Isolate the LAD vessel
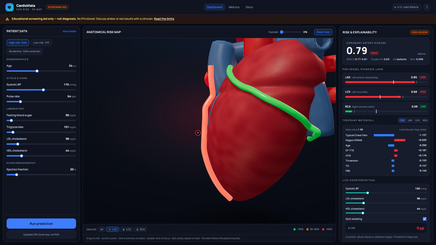Screen dimensions: 436x245 tap(113, 229)
